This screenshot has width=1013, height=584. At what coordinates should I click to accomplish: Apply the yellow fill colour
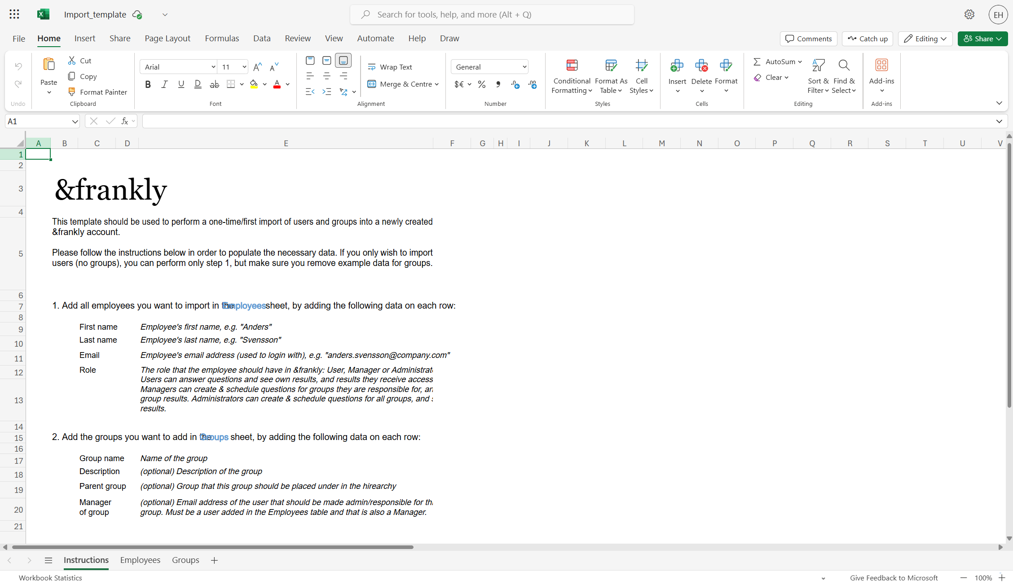click(x=254, y=84)
